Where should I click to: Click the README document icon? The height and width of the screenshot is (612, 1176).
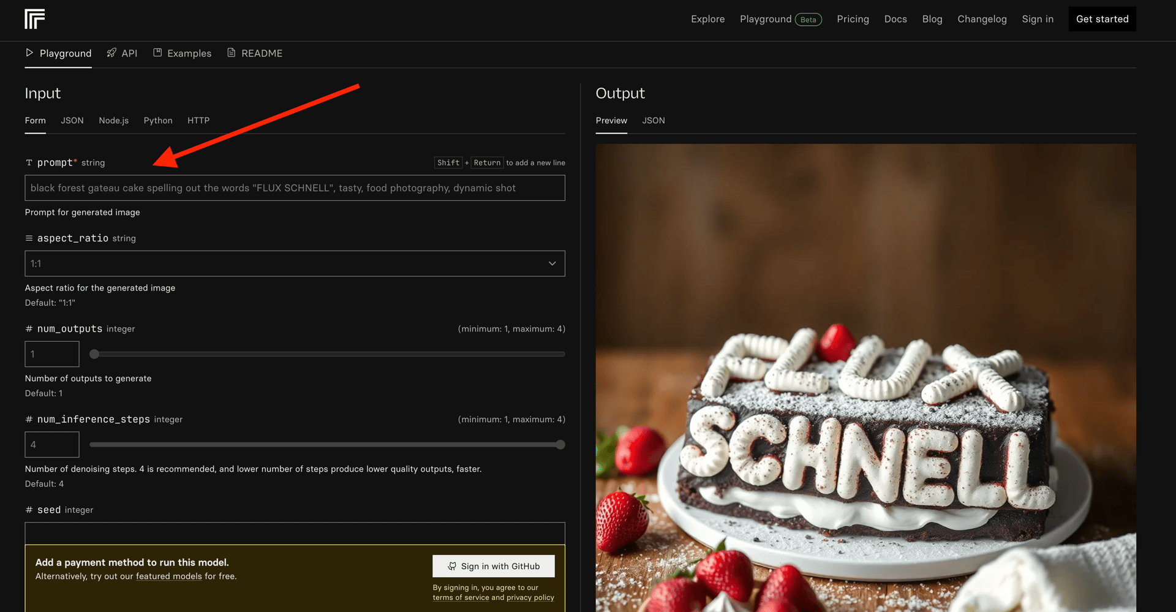tap(232, 53)
